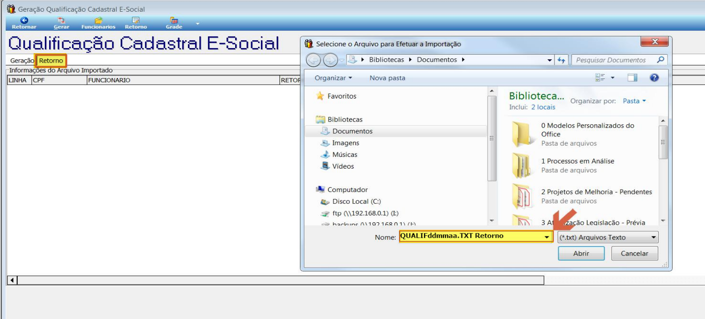Click the file list scrollbar up arrow
The width and height of the screenshot is (705, 319).
click(662, 121)
